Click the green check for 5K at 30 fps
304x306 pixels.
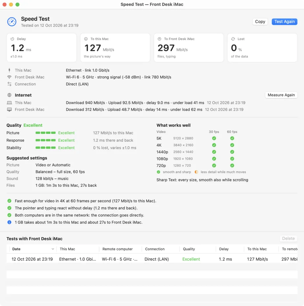[214, 138]
